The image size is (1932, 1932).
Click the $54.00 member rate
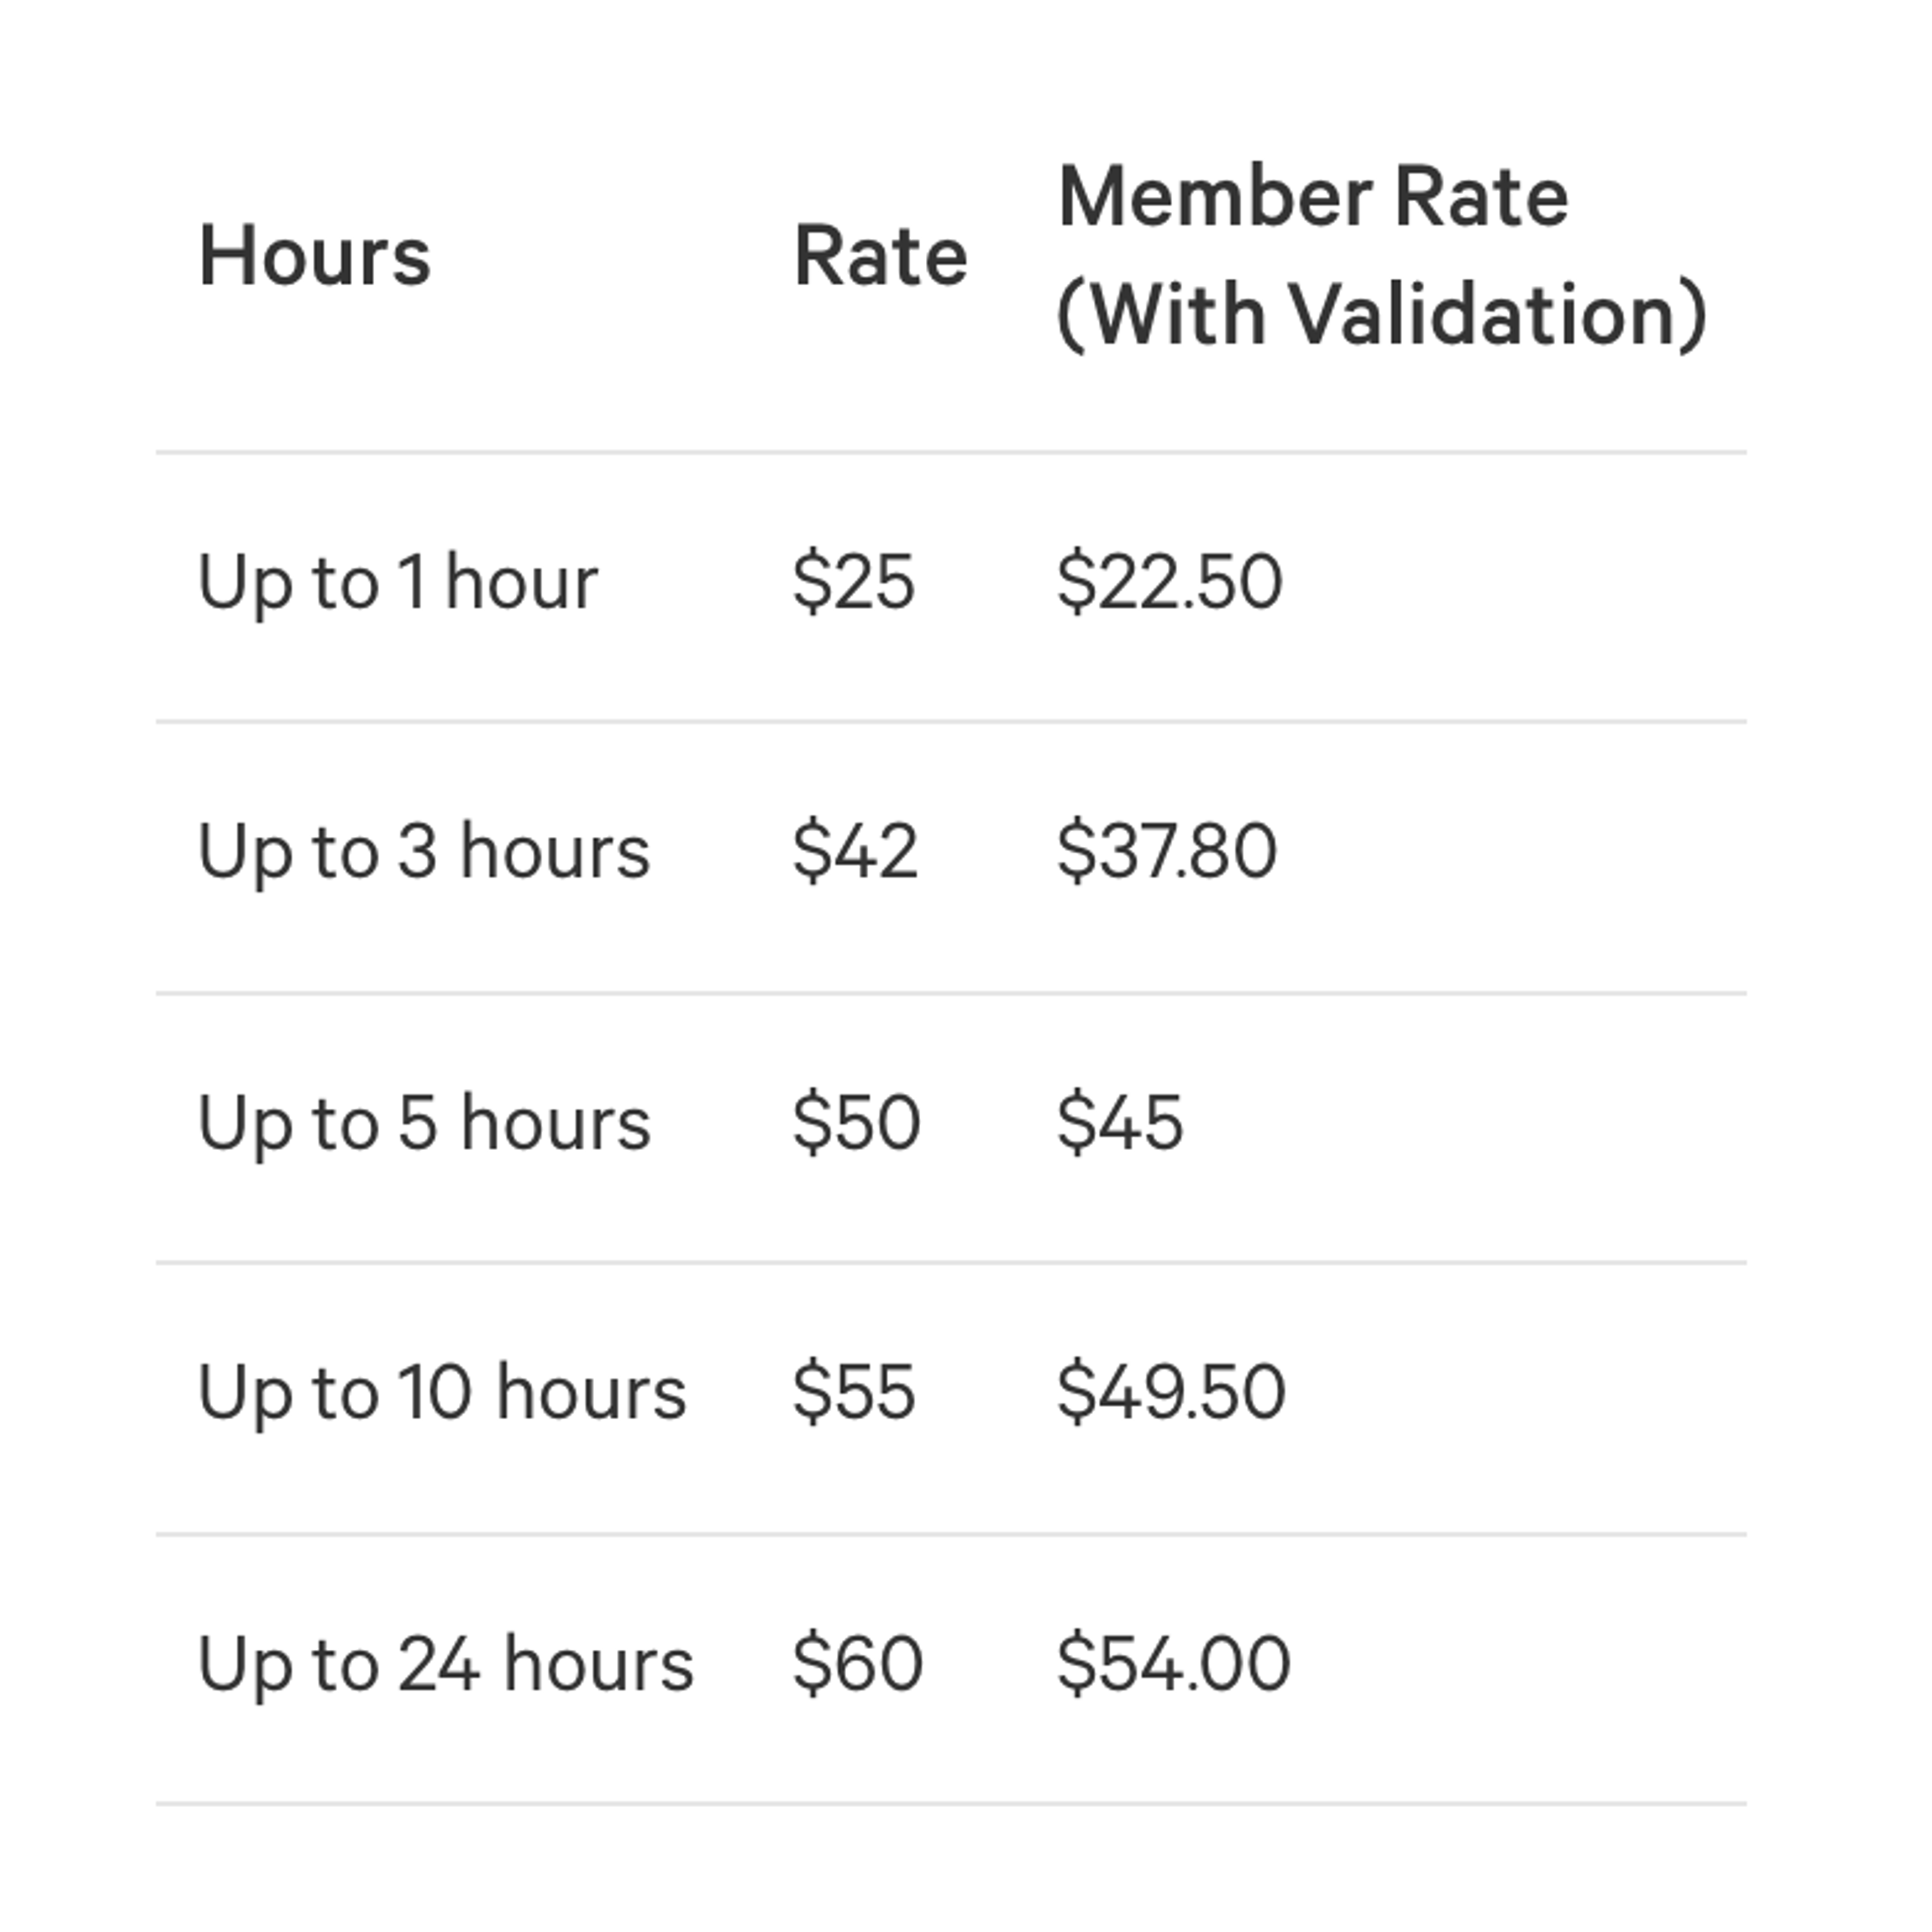tap(1174, 1664)
